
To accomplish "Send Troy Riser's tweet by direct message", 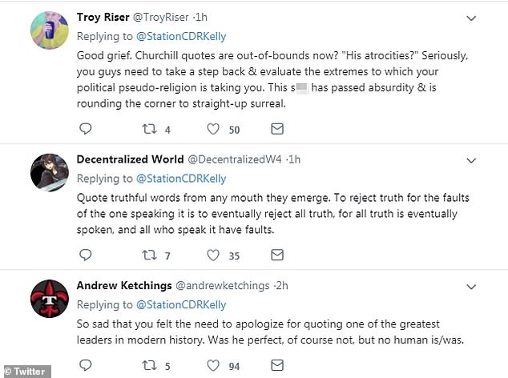I will click(277, 129).
